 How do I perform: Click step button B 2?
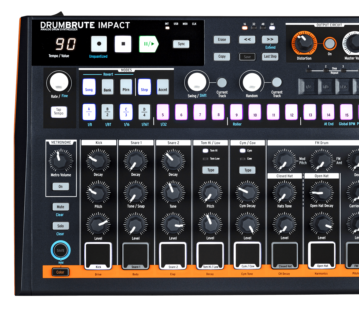pyautogui.click(x=107, y=112)
